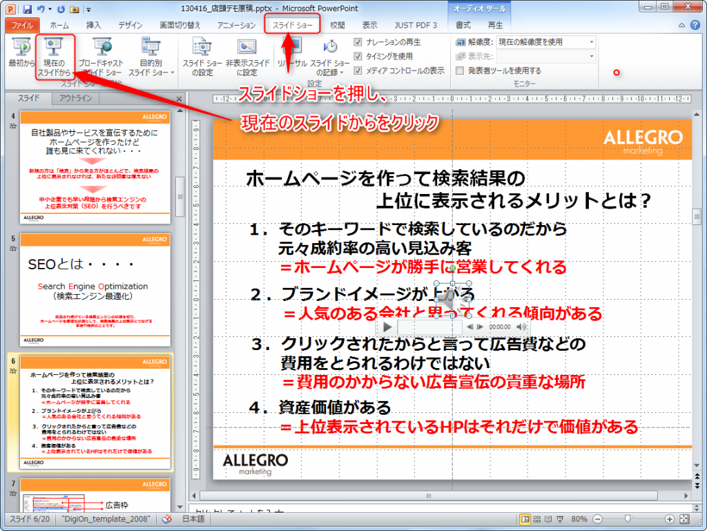Click DigiOn_template_2008 theme name in status bar

pyautogui.click(x=106, y=519)
